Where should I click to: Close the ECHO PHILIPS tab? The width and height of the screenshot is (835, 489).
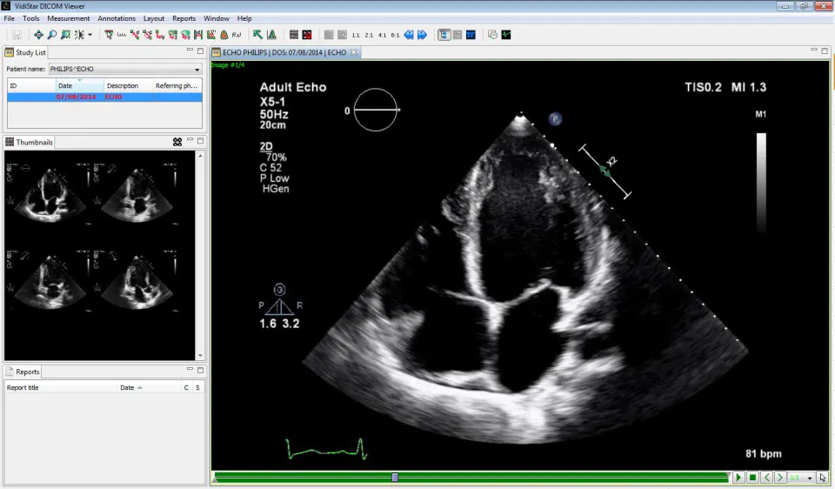point(354,51)
